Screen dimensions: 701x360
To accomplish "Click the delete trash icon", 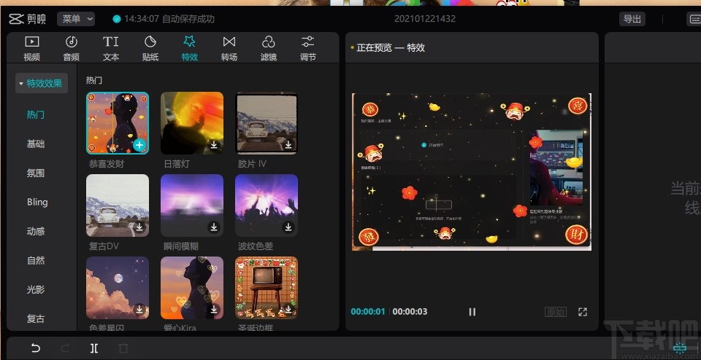I will click(123, 348).
